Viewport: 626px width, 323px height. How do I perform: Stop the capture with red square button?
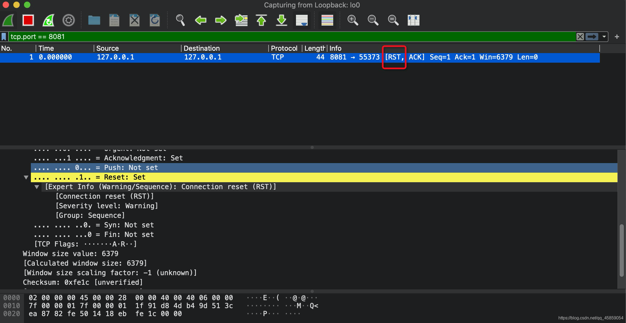tap(28, 20)
